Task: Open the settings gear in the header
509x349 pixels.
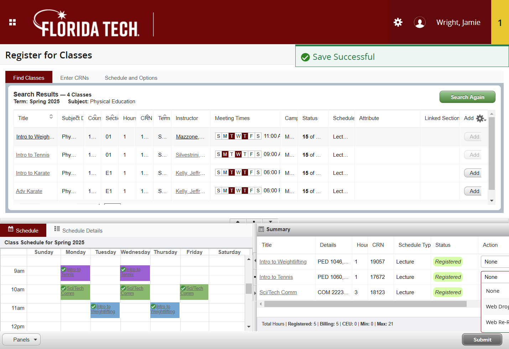Action: (398, 22)
